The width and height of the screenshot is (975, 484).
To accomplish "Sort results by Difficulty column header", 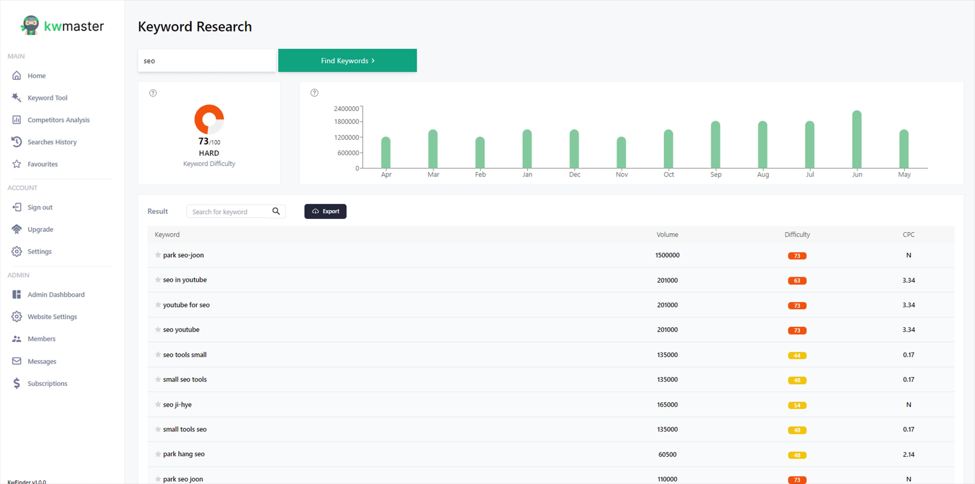I will tap(797, 234).
